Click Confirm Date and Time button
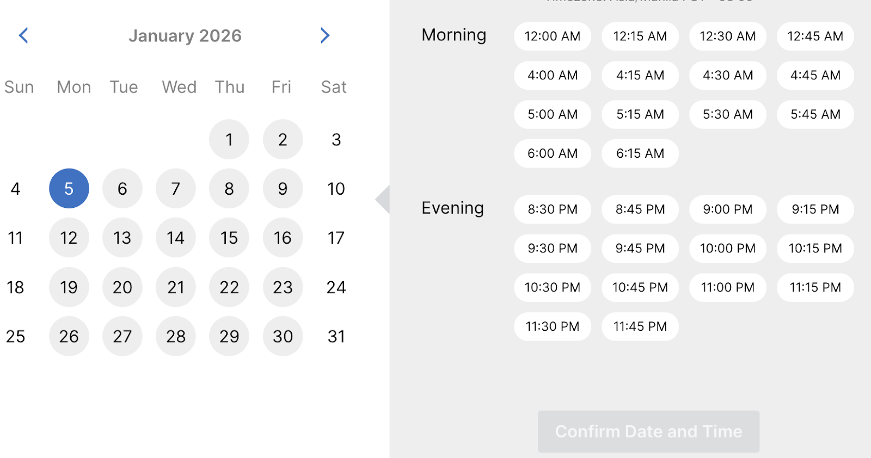The width and height of the screenshot is (871, 458). 649,431
